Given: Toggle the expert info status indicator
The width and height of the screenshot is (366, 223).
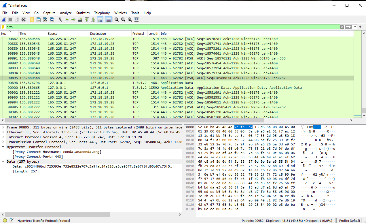Looking at the screenshot, I should 5,220.
